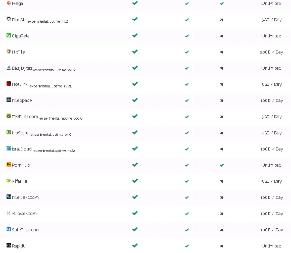Click the red Mega logo icon
This screenshot has height=253, width=291.
pos(9,3)
